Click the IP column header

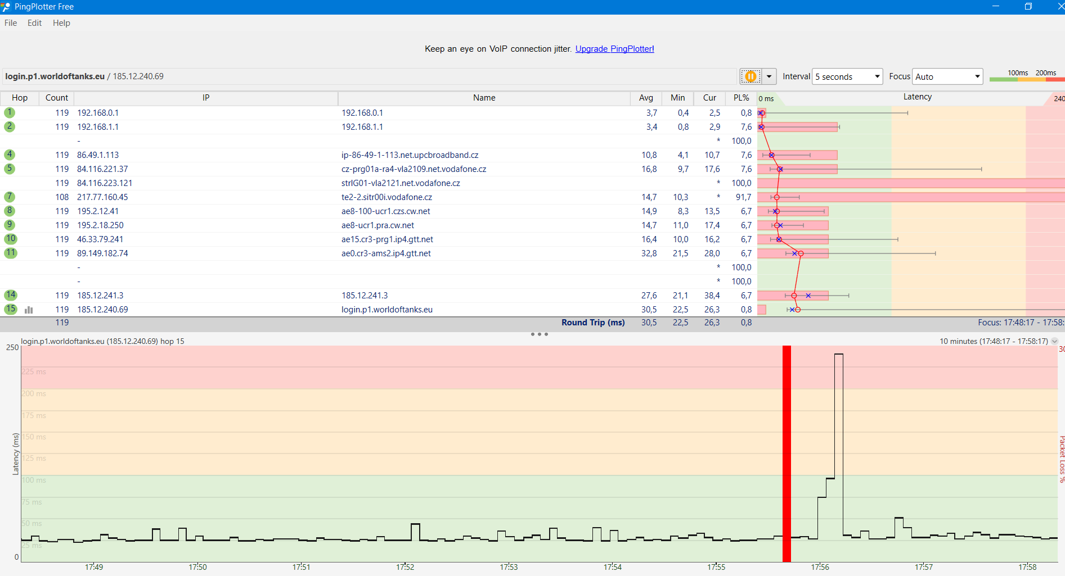pyautogui.click(x=206, y=98)
